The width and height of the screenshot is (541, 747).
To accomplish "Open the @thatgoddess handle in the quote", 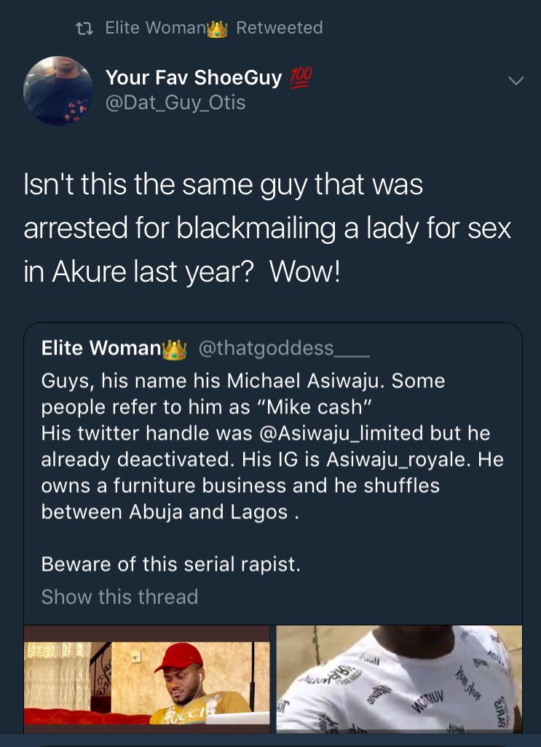I will click(x=284, y=349).
